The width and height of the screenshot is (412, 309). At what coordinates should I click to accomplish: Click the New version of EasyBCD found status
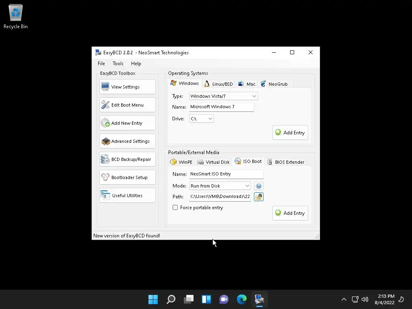127,236
